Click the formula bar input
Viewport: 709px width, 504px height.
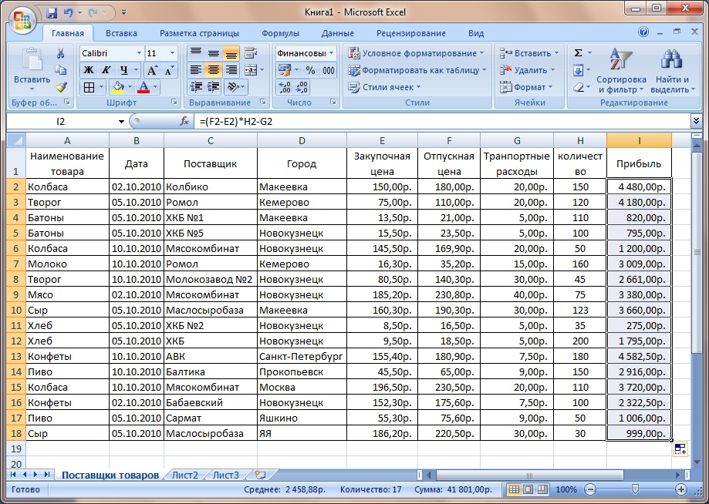point(442,121)
